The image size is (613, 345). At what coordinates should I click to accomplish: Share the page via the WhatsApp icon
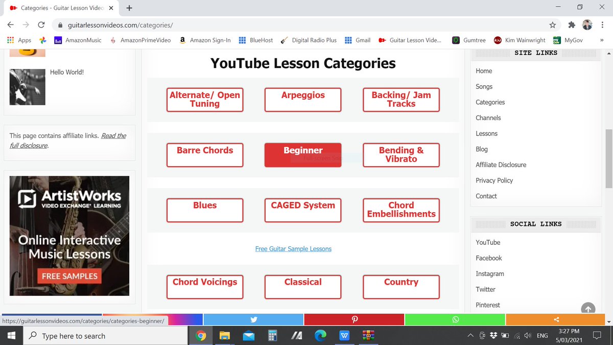[x=455, y=319]
